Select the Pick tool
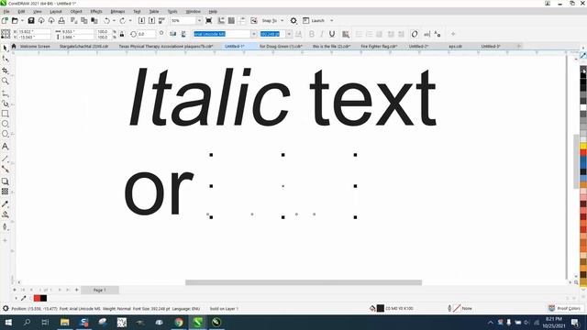This screenshot has width=587, height=330. pos(6,49)
